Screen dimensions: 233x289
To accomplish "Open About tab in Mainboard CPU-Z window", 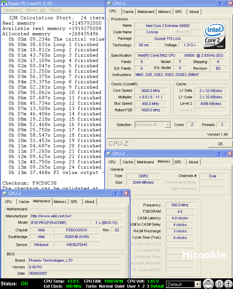I will click(89, 202).
